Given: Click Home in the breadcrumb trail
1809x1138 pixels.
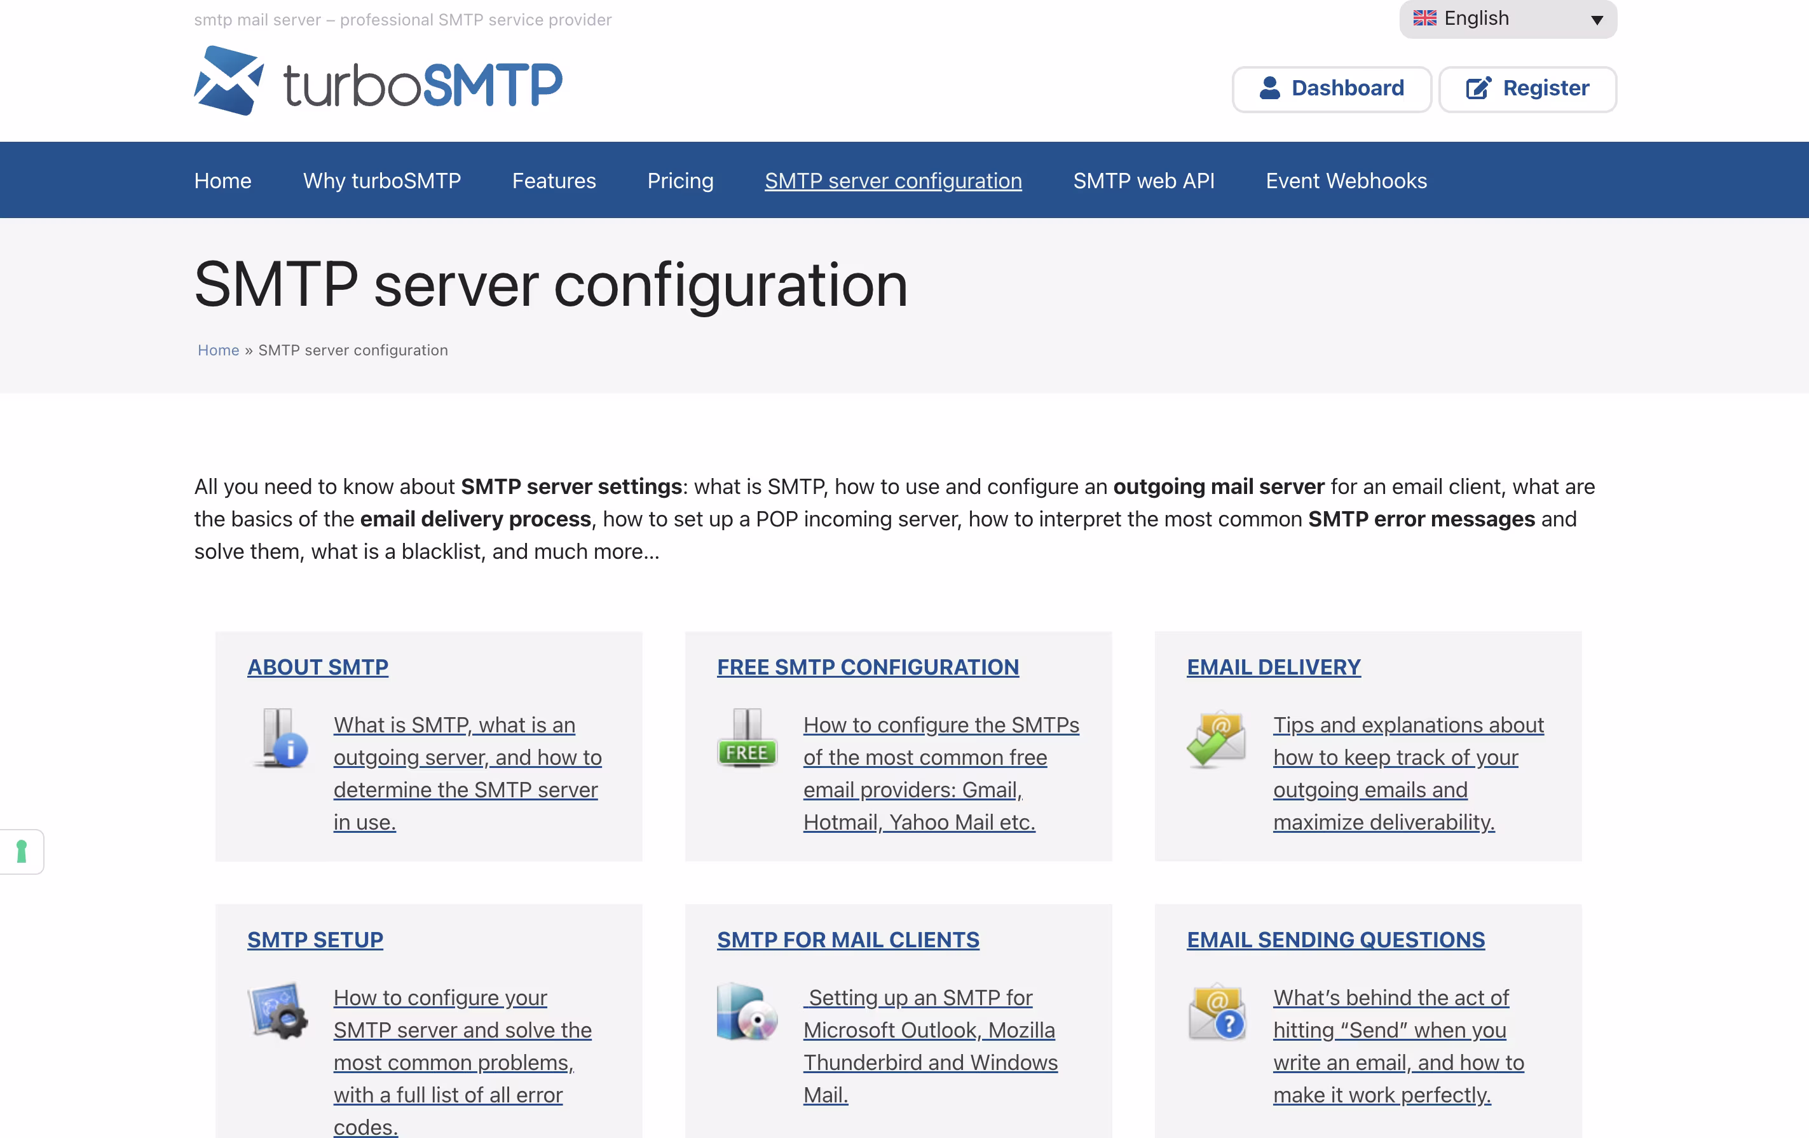Looking at the screenshot, I should (219, 349).
